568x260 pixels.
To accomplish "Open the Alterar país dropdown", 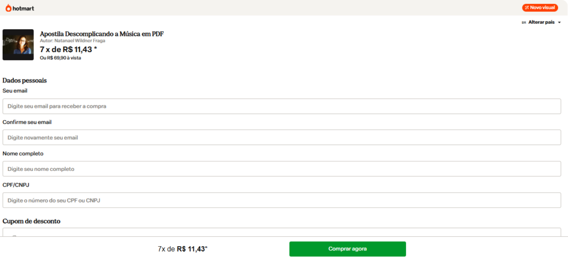I will 541,22.
